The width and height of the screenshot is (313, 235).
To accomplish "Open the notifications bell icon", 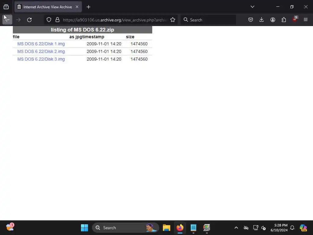I will [292, 228].
